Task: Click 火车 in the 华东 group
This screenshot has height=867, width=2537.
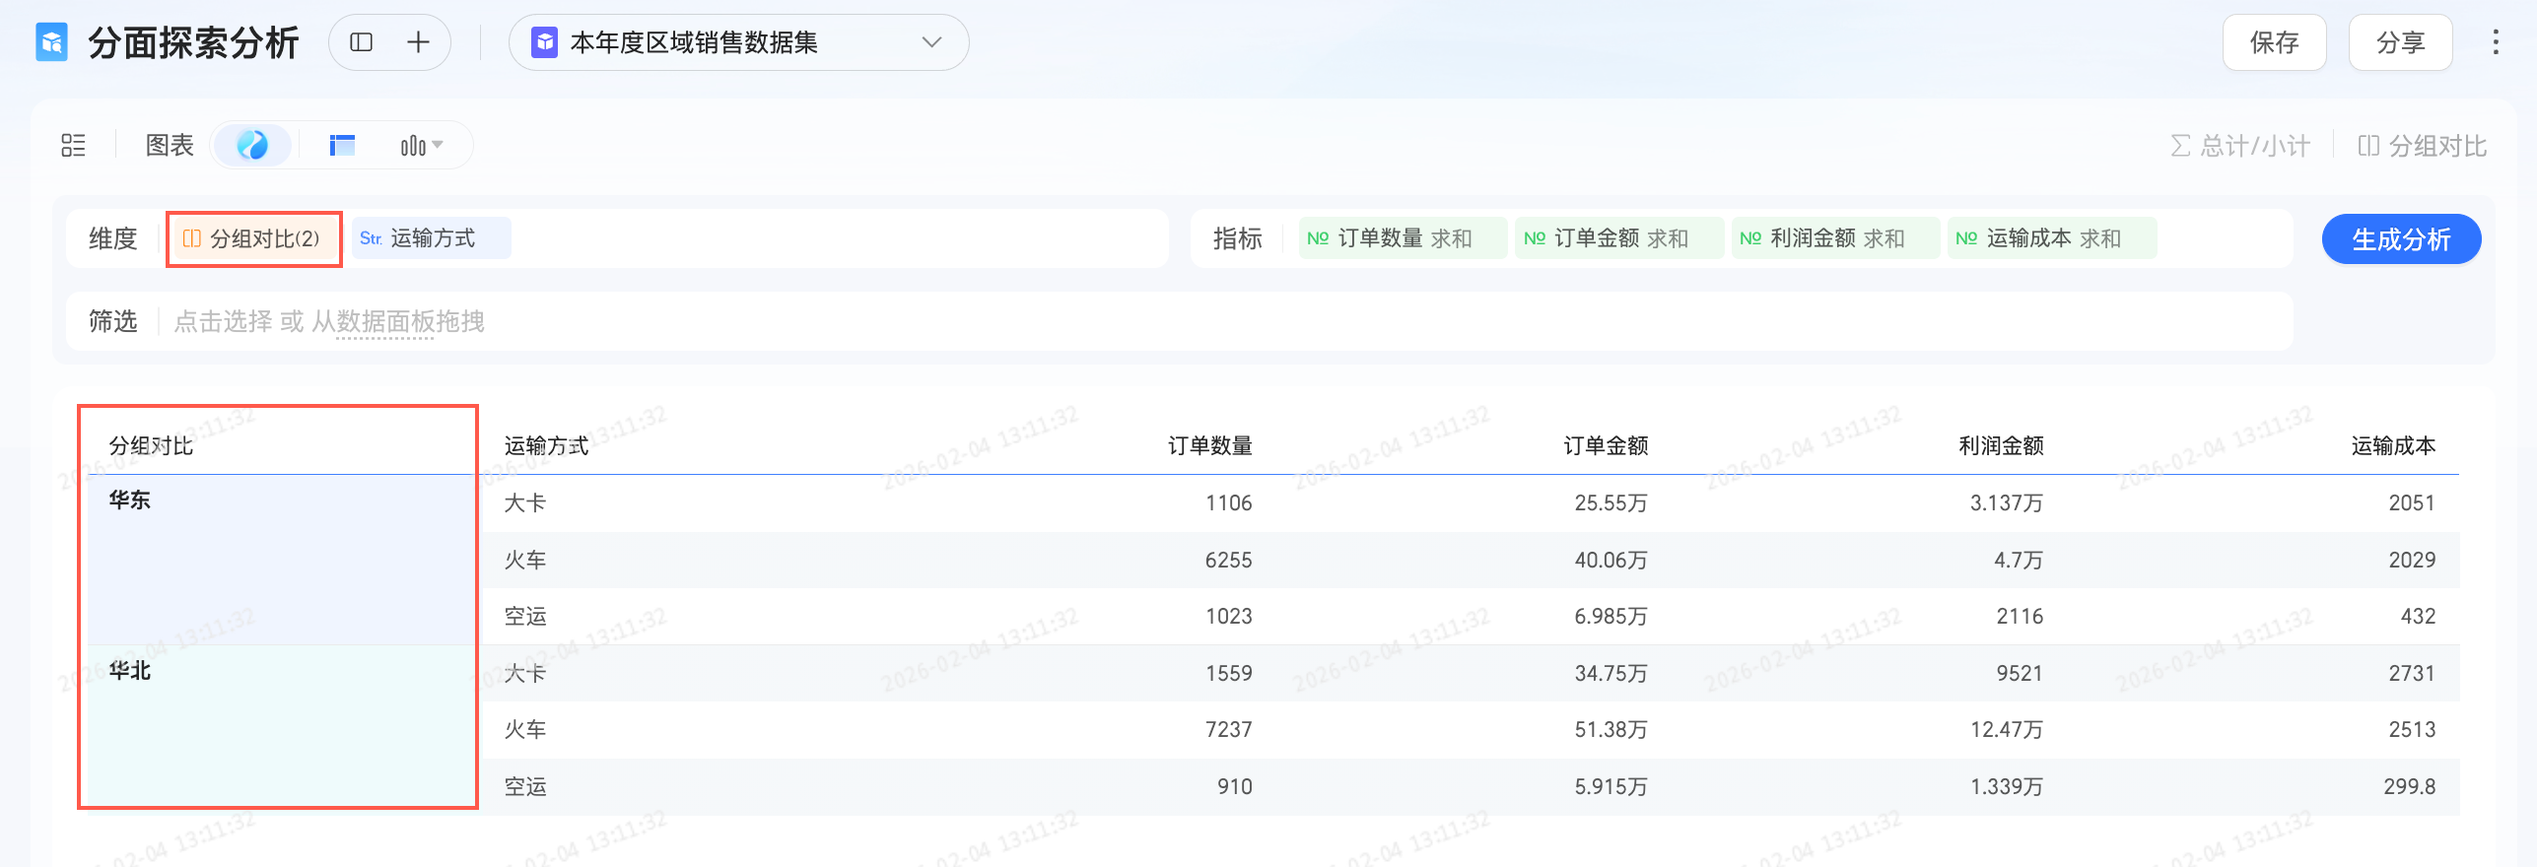Action: click(x=525, y=561)
